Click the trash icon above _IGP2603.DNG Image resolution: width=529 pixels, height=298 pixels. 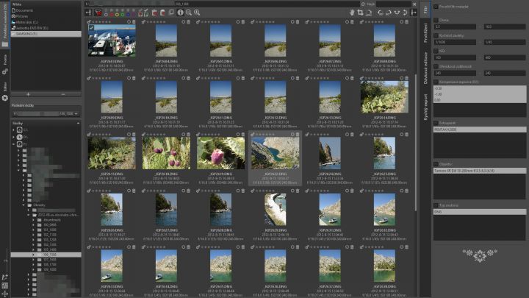(134, 22)
